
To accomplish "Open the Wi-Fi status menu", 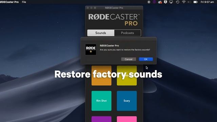I will click(184, 2).
